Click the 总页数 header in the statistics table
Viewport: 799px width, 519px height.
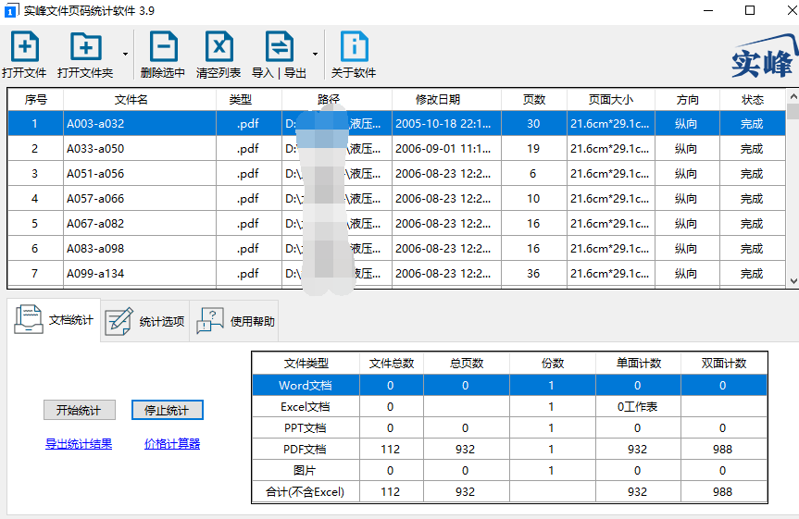(x=467, y=364)
